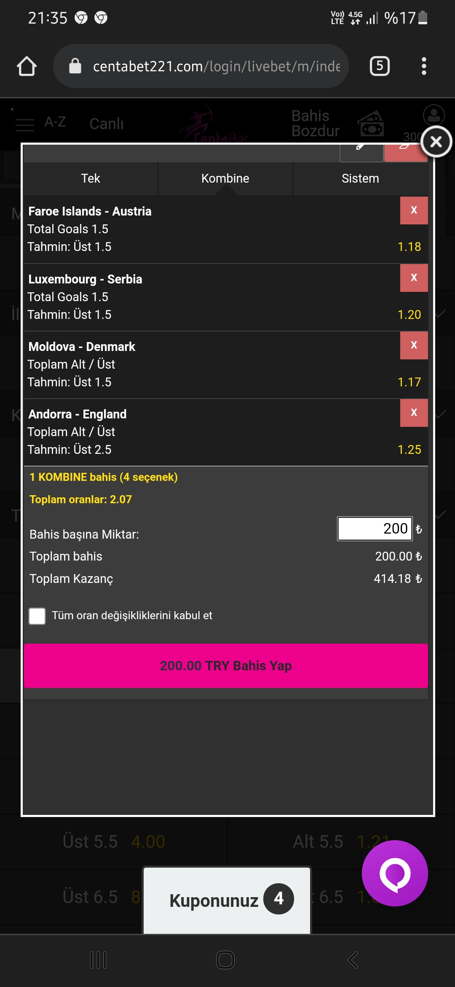Image resolution: width=455 pixels, height=987 pixels.
Task: Switch to the Tek tab
Action: (x=91, y=178)
